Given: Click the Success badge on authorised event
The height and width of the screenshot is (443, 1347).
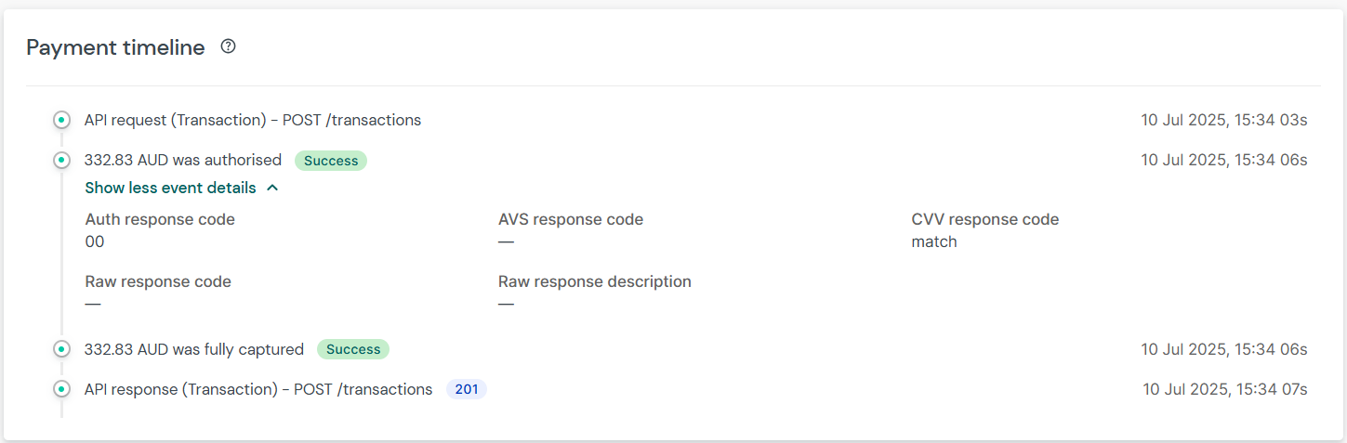Looking at the screenshot, I should point(331,161).
